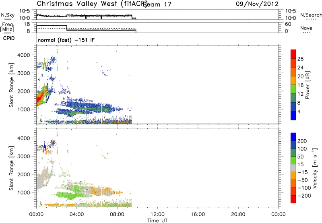The width and height of the screenshot is (322, 223).
Task: Click the '16' label on Power colorbar
Action: 300,85
